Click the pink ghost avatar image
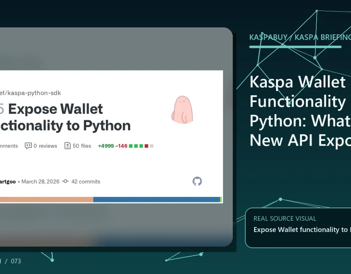Screen dimensions: 351x274 tap(182, 110)
